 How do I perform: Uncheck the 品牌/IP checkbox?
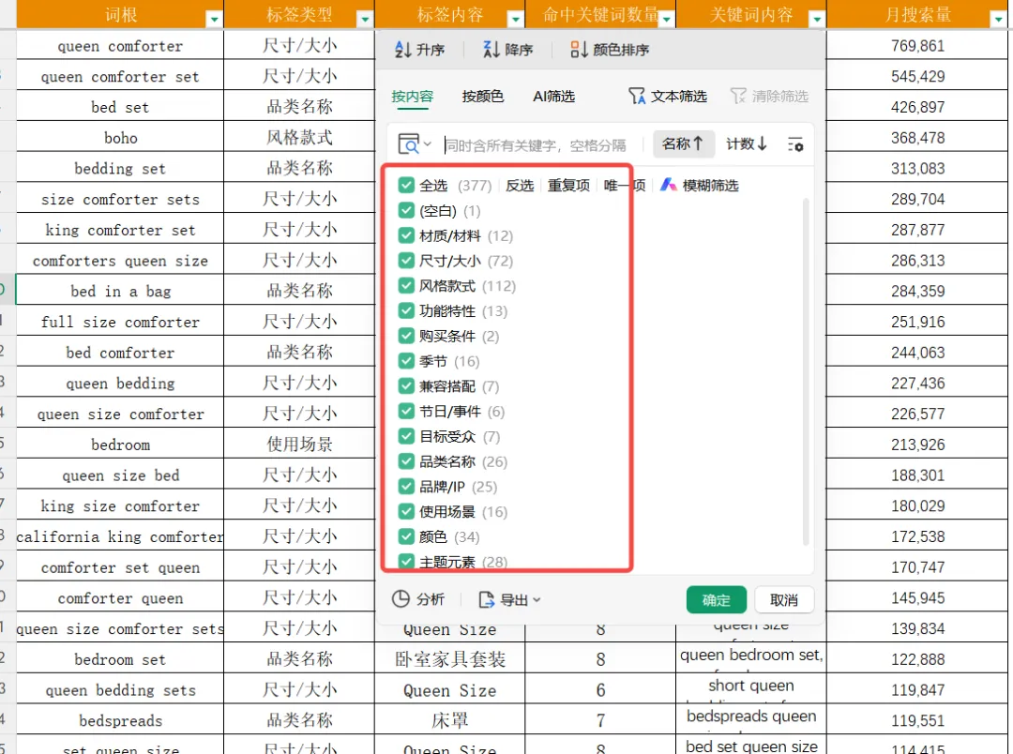[x=406, y=487]
